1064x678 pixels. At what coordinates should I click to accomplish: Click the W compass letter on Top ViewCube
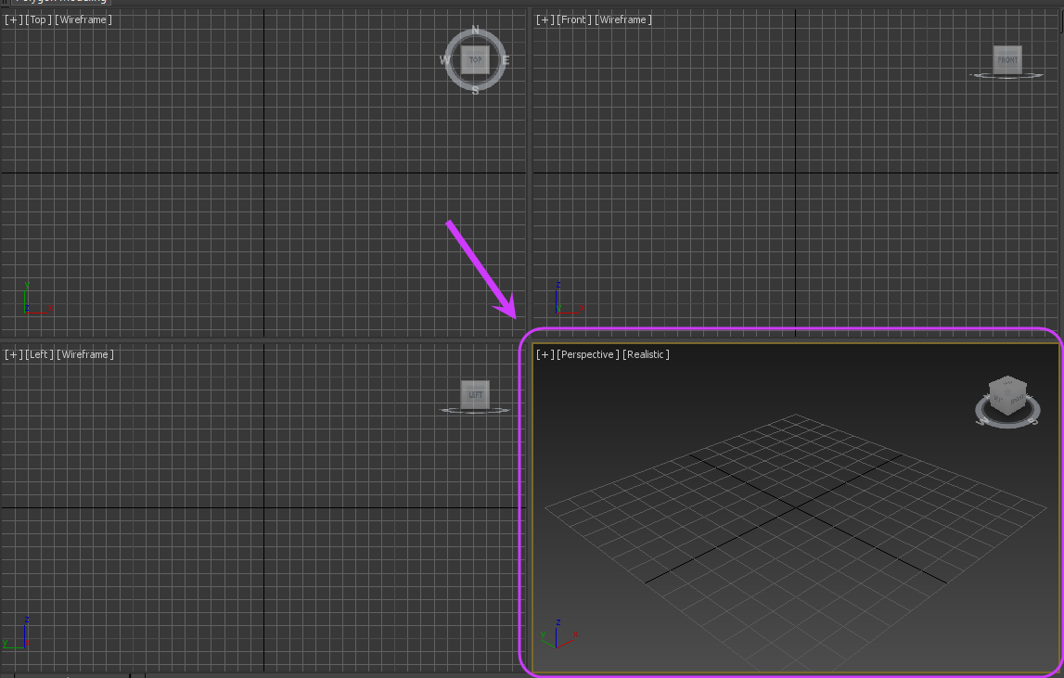tap(444, 59)
